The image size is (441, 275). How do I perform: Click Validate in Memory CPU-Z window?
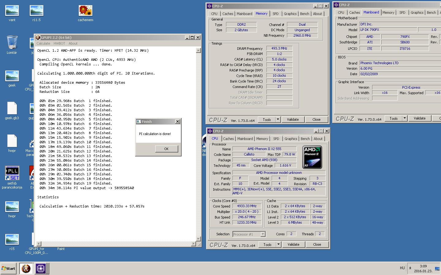point(293,119)
